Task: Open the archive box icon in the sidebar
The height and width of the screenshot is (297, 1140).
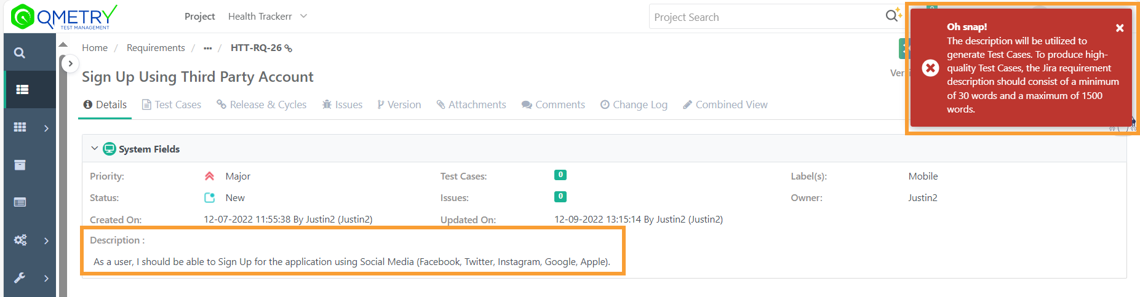Action: [20, 165]
